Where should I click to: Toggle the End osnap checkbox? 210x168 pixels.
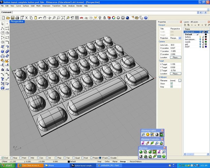pos(3,158)
